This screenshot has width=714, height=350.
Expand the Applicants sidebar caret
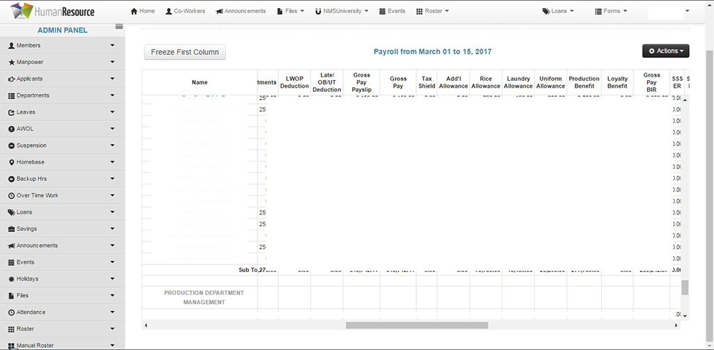click(112, 79)
